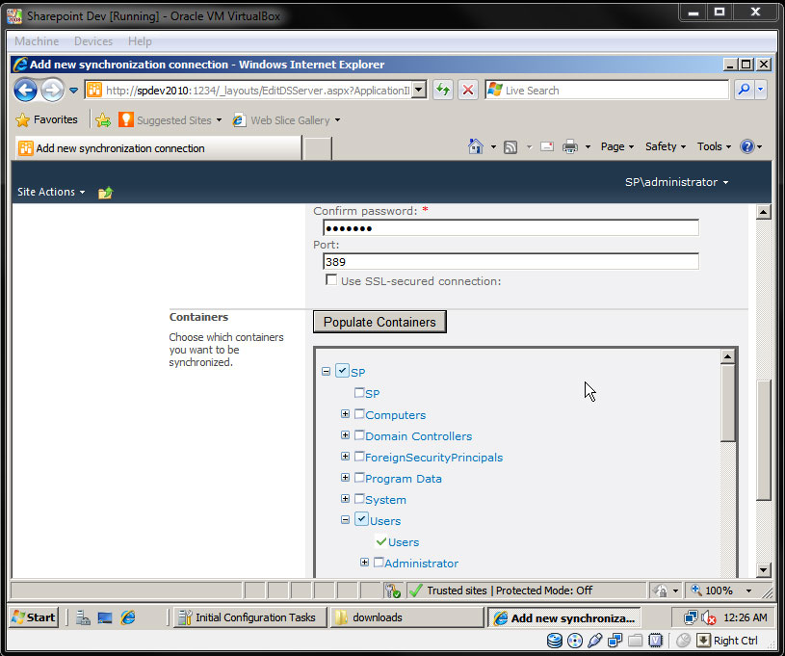Click the status bar security report icon
This screenshot has width=785, height=656.
tap(393, 590)
